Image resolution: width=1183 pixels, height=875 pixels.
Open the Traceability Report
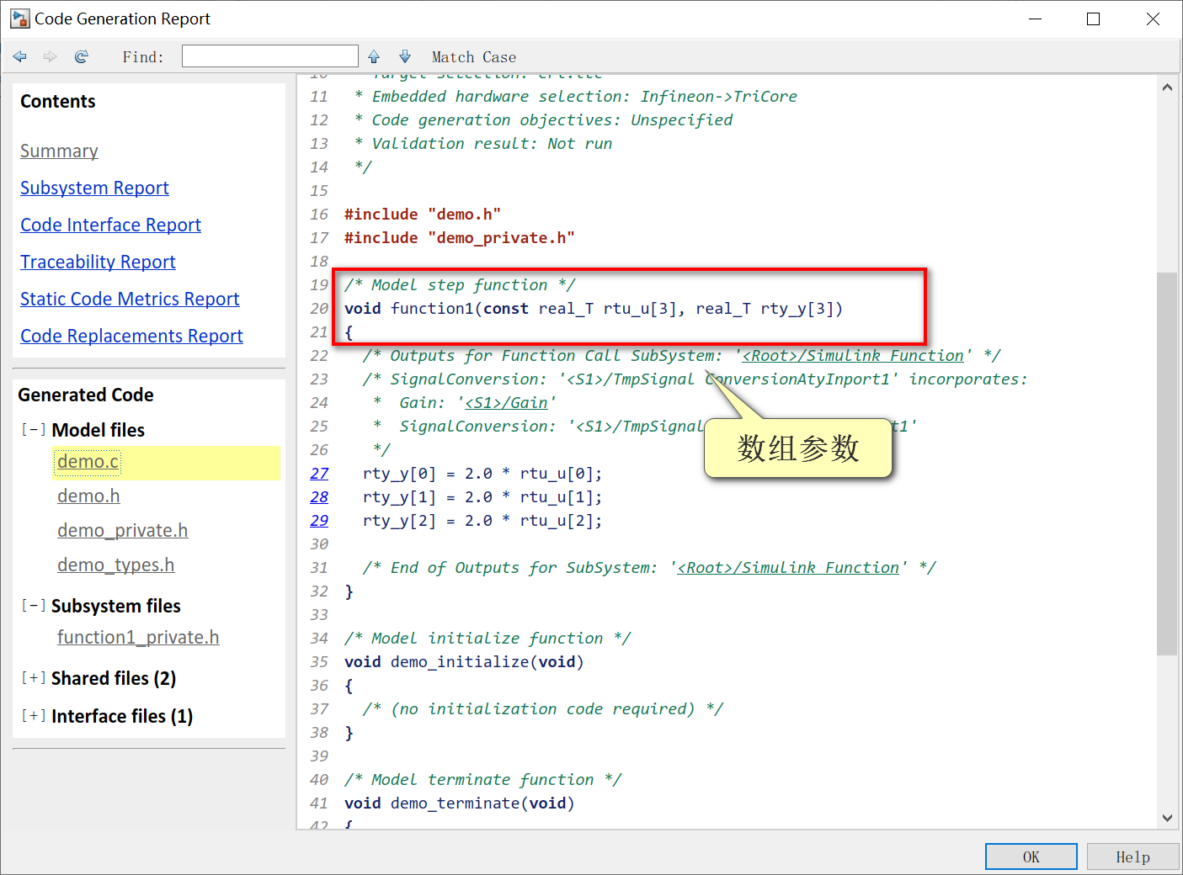[98, 262]
